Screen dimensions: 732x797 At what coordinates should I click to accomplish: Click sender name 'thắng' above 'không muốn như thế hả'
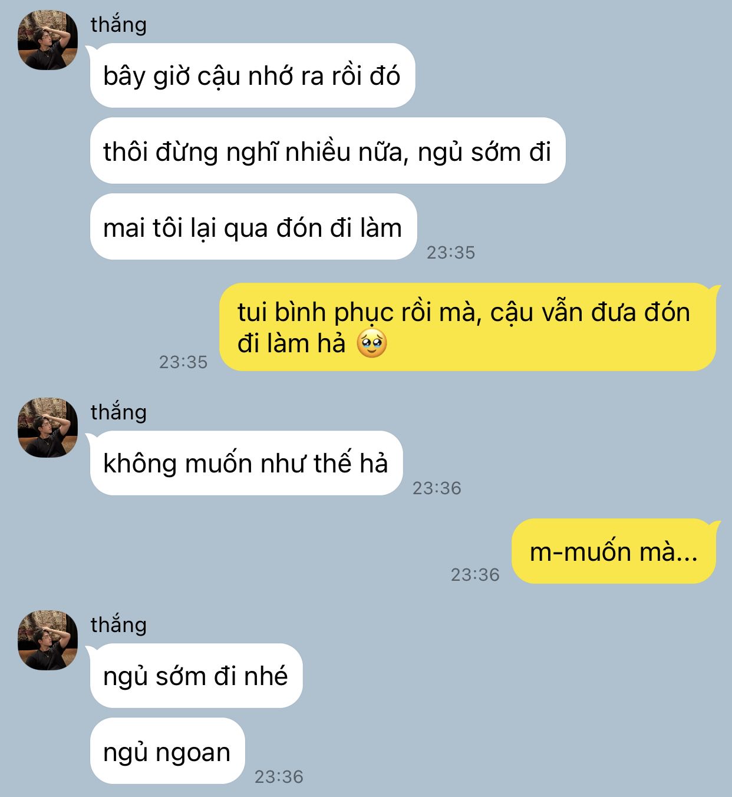118,412
